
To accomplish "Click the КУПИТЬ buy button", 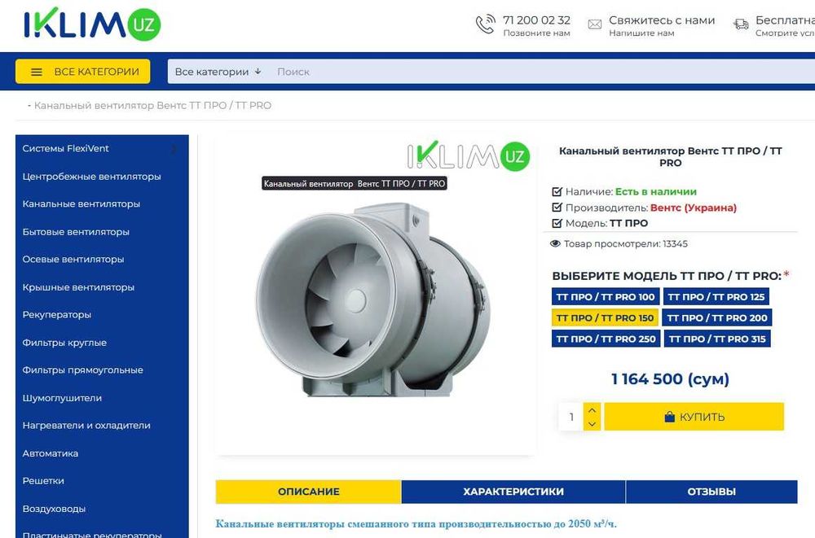I will 694,417.
